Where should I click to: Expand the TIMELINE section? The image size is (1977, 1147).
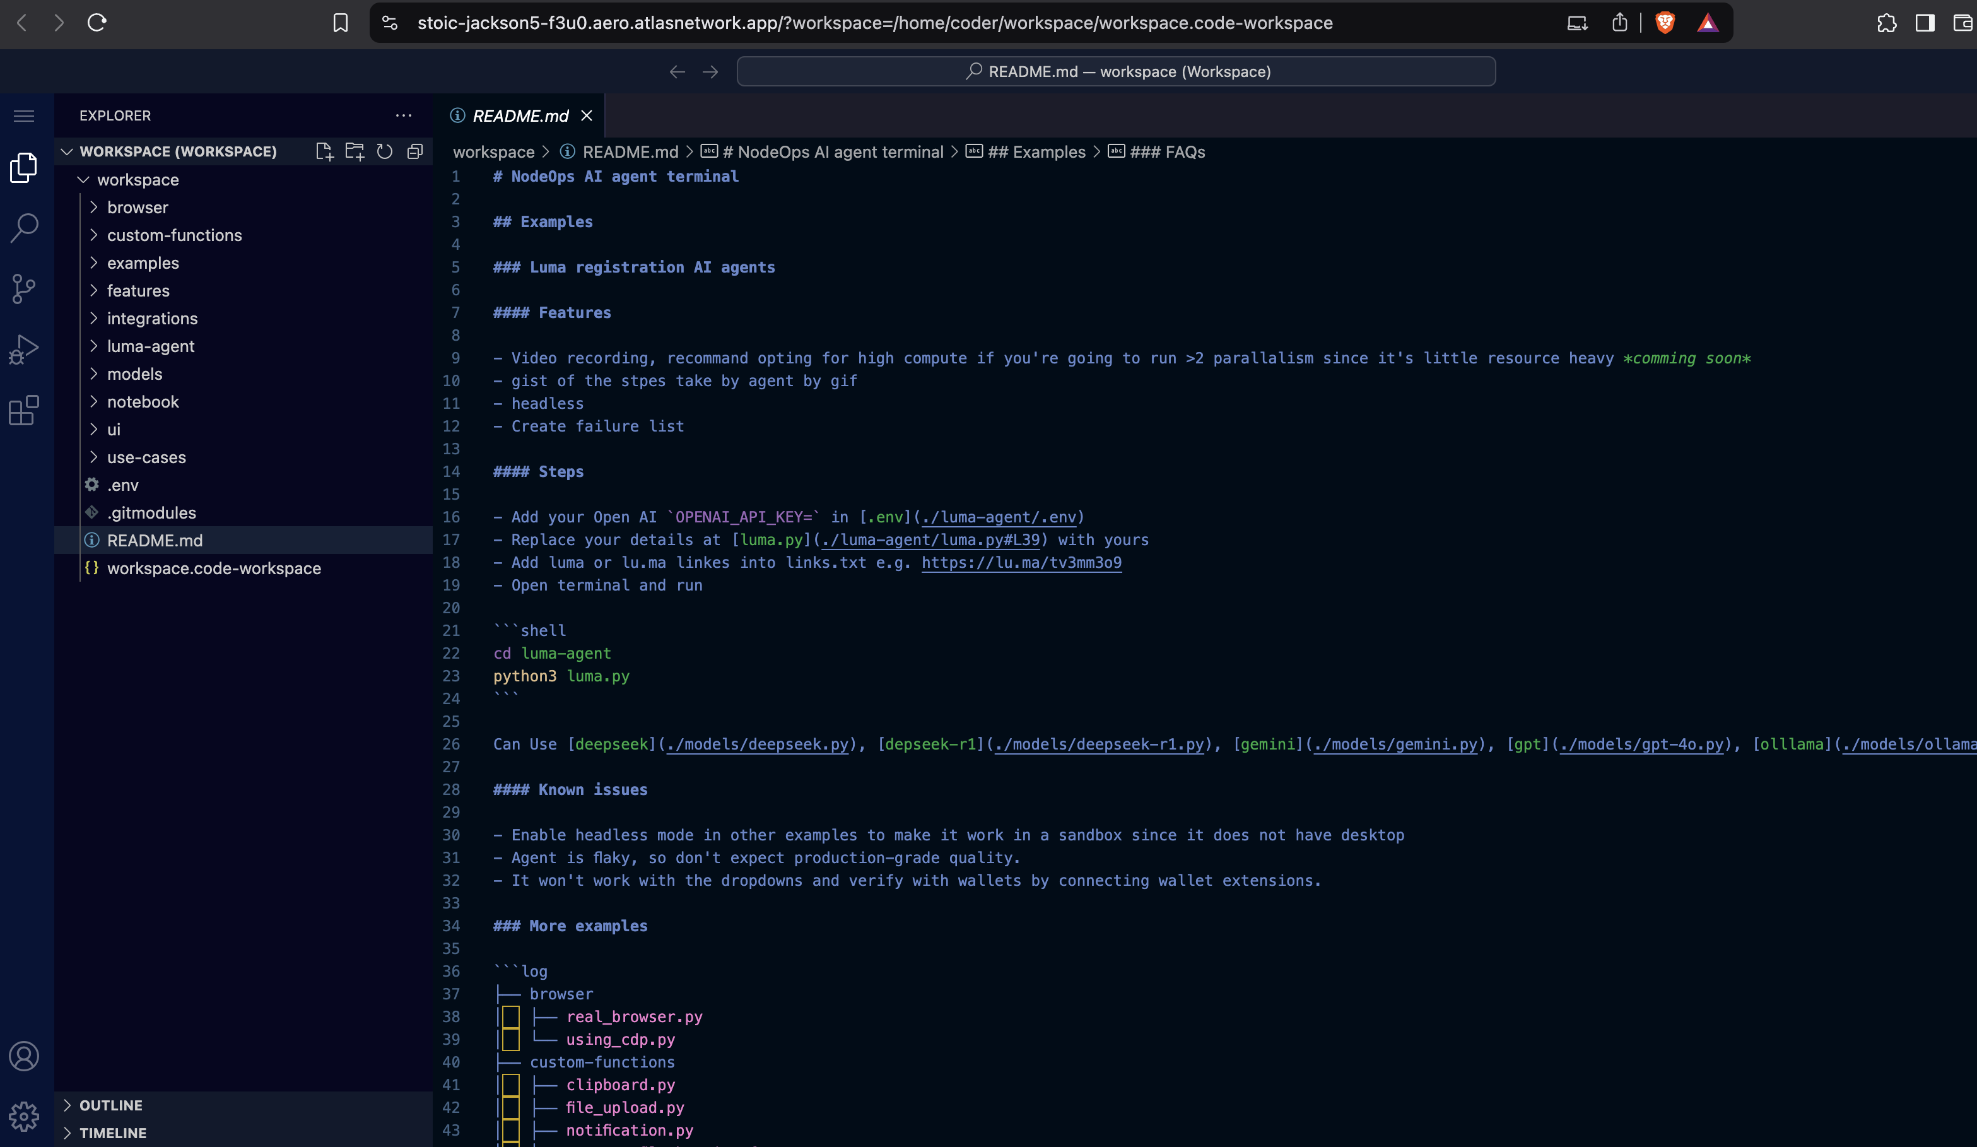(113, 1133)
